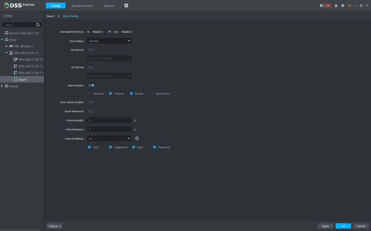The image size is (371, 231).
Task: Click the Unlock Length input field
Action: click(x=109, y=120)
